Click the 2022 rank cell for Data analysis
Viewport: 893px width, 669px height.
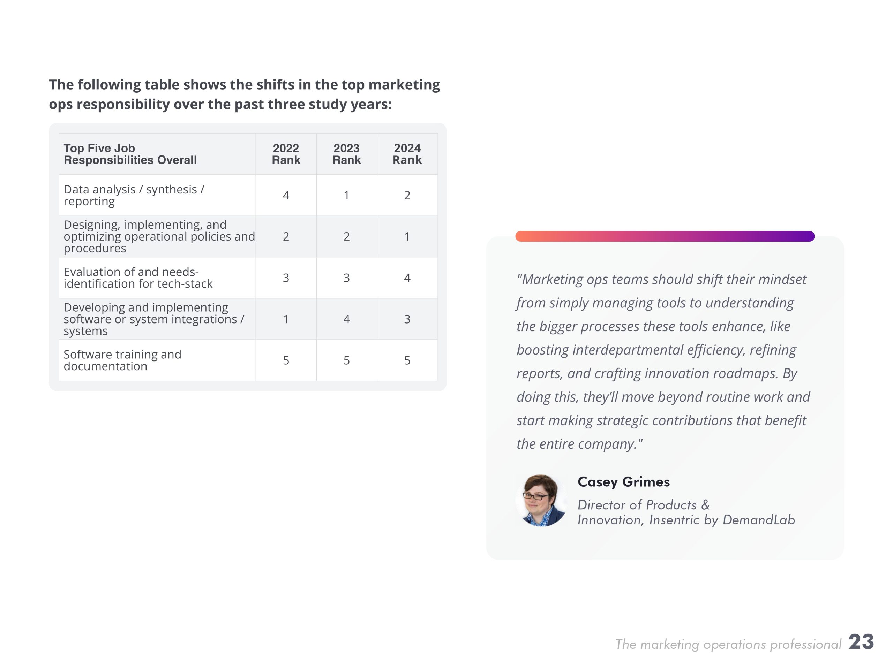click(x=286, y=195)
